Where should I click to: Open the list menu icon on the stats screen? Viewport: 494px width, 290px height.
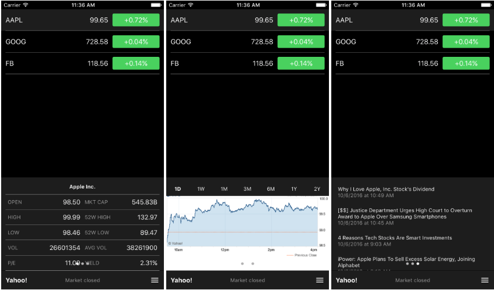point(155,280)
